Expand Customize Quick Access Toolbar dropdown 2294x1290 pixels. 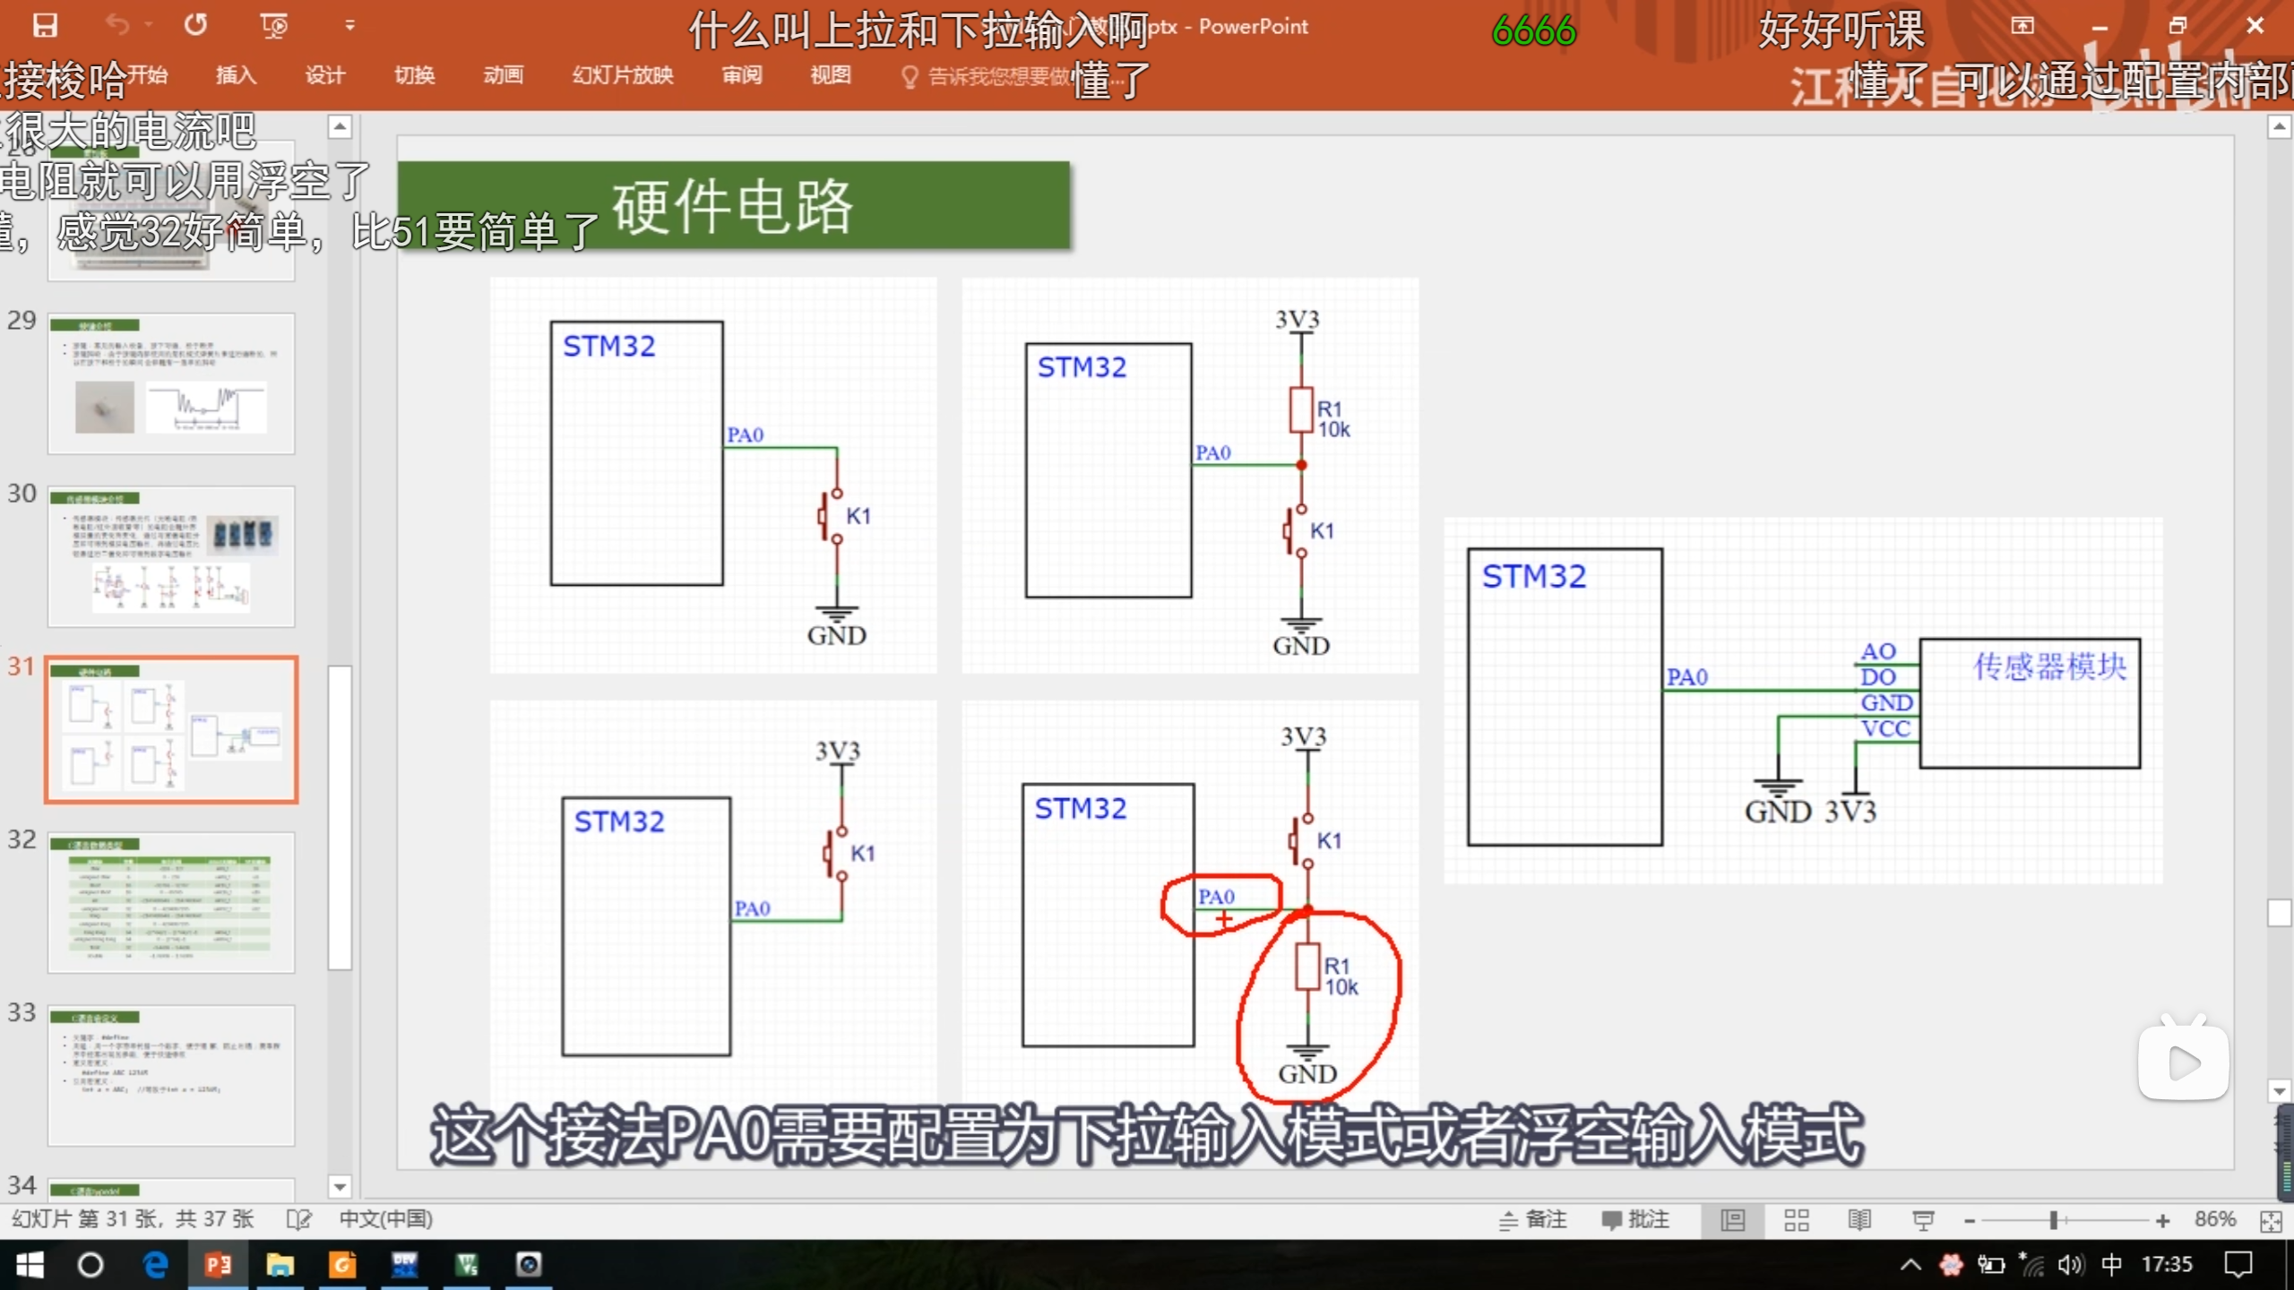[x=349, y=25]
